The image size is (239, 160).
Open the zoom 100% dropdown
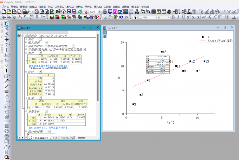[99, 12]
